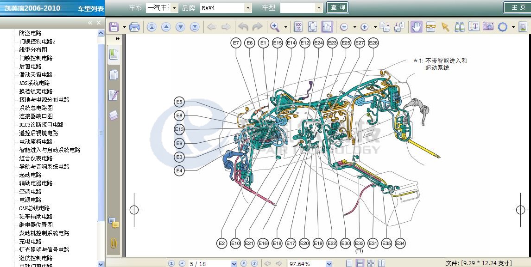
Task: Select ABS系统电路 in the list
Action: [34, 83]
